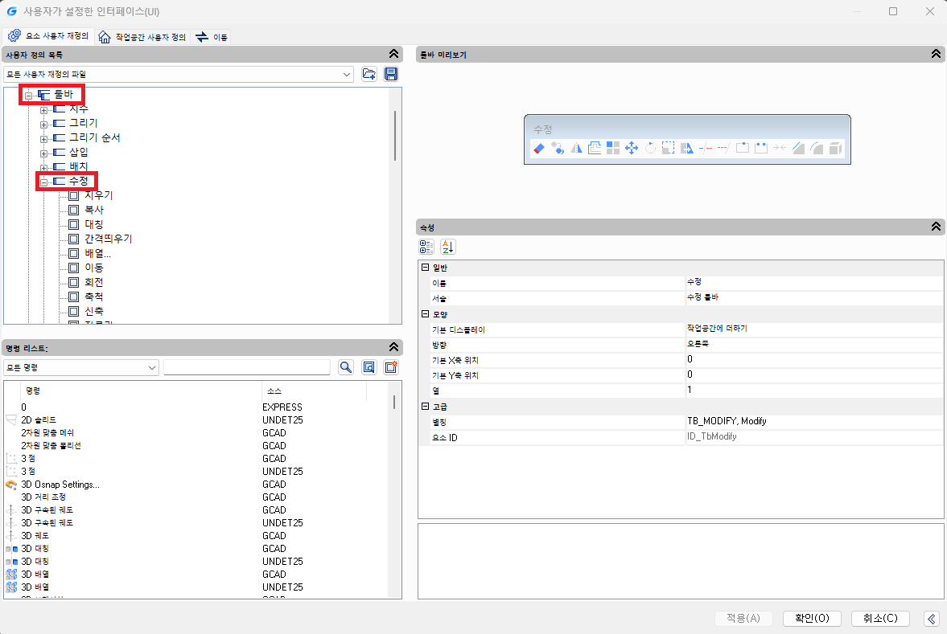Click the Extend icon in toolbar preview
The width and height of the screenshot is (947, 634).
[724, 149]
